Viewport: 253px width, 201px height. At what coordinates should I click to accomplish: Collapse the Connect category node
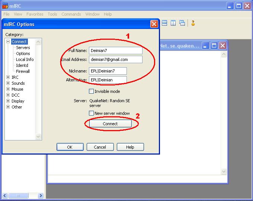(x=8, y=41)
